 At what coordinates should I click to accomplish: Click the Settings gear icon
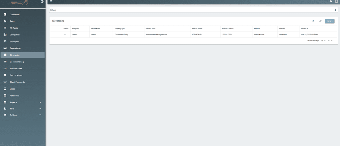(x=5, y=115)
